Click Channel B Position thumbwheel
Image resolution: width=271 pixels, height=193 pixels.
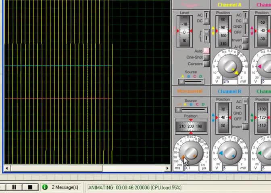click(223, 118)
